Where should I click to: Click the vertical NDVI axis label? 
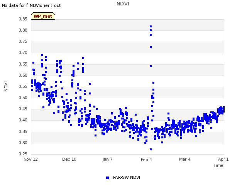6,86
